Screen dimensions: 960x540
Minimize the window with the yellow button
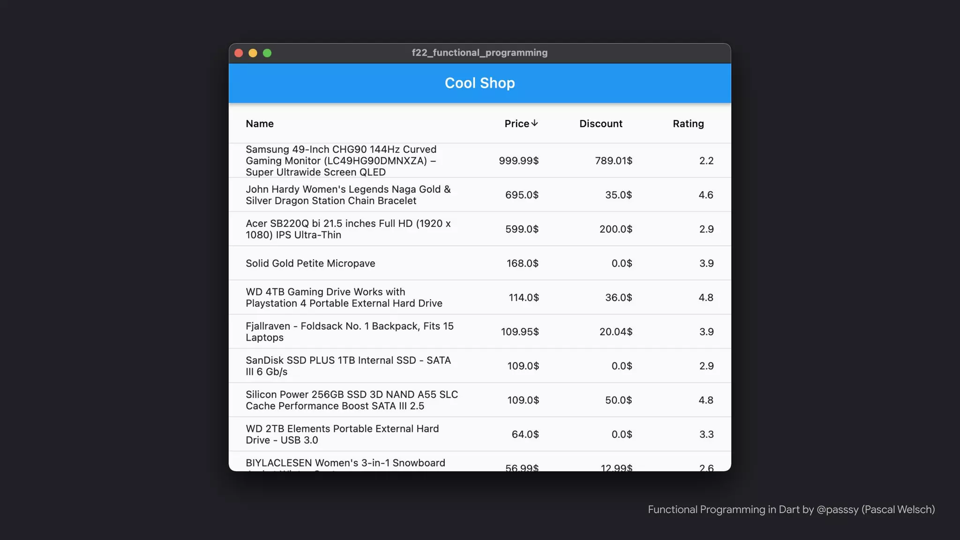coord(253,53)
